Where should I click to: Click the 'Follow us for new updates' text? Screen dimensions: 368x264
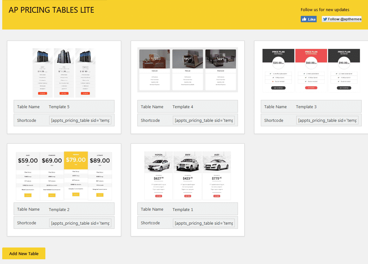(x=325, y=10)
